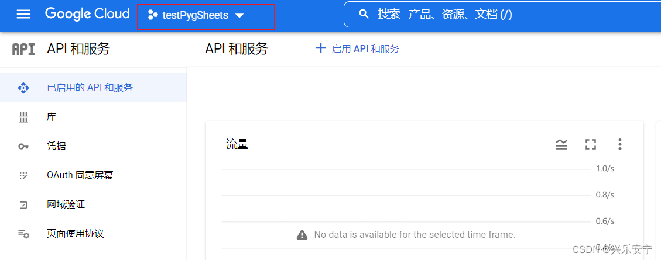Open 网域验证 in the sidebar

pyautogui.click(x=93, y=204)
